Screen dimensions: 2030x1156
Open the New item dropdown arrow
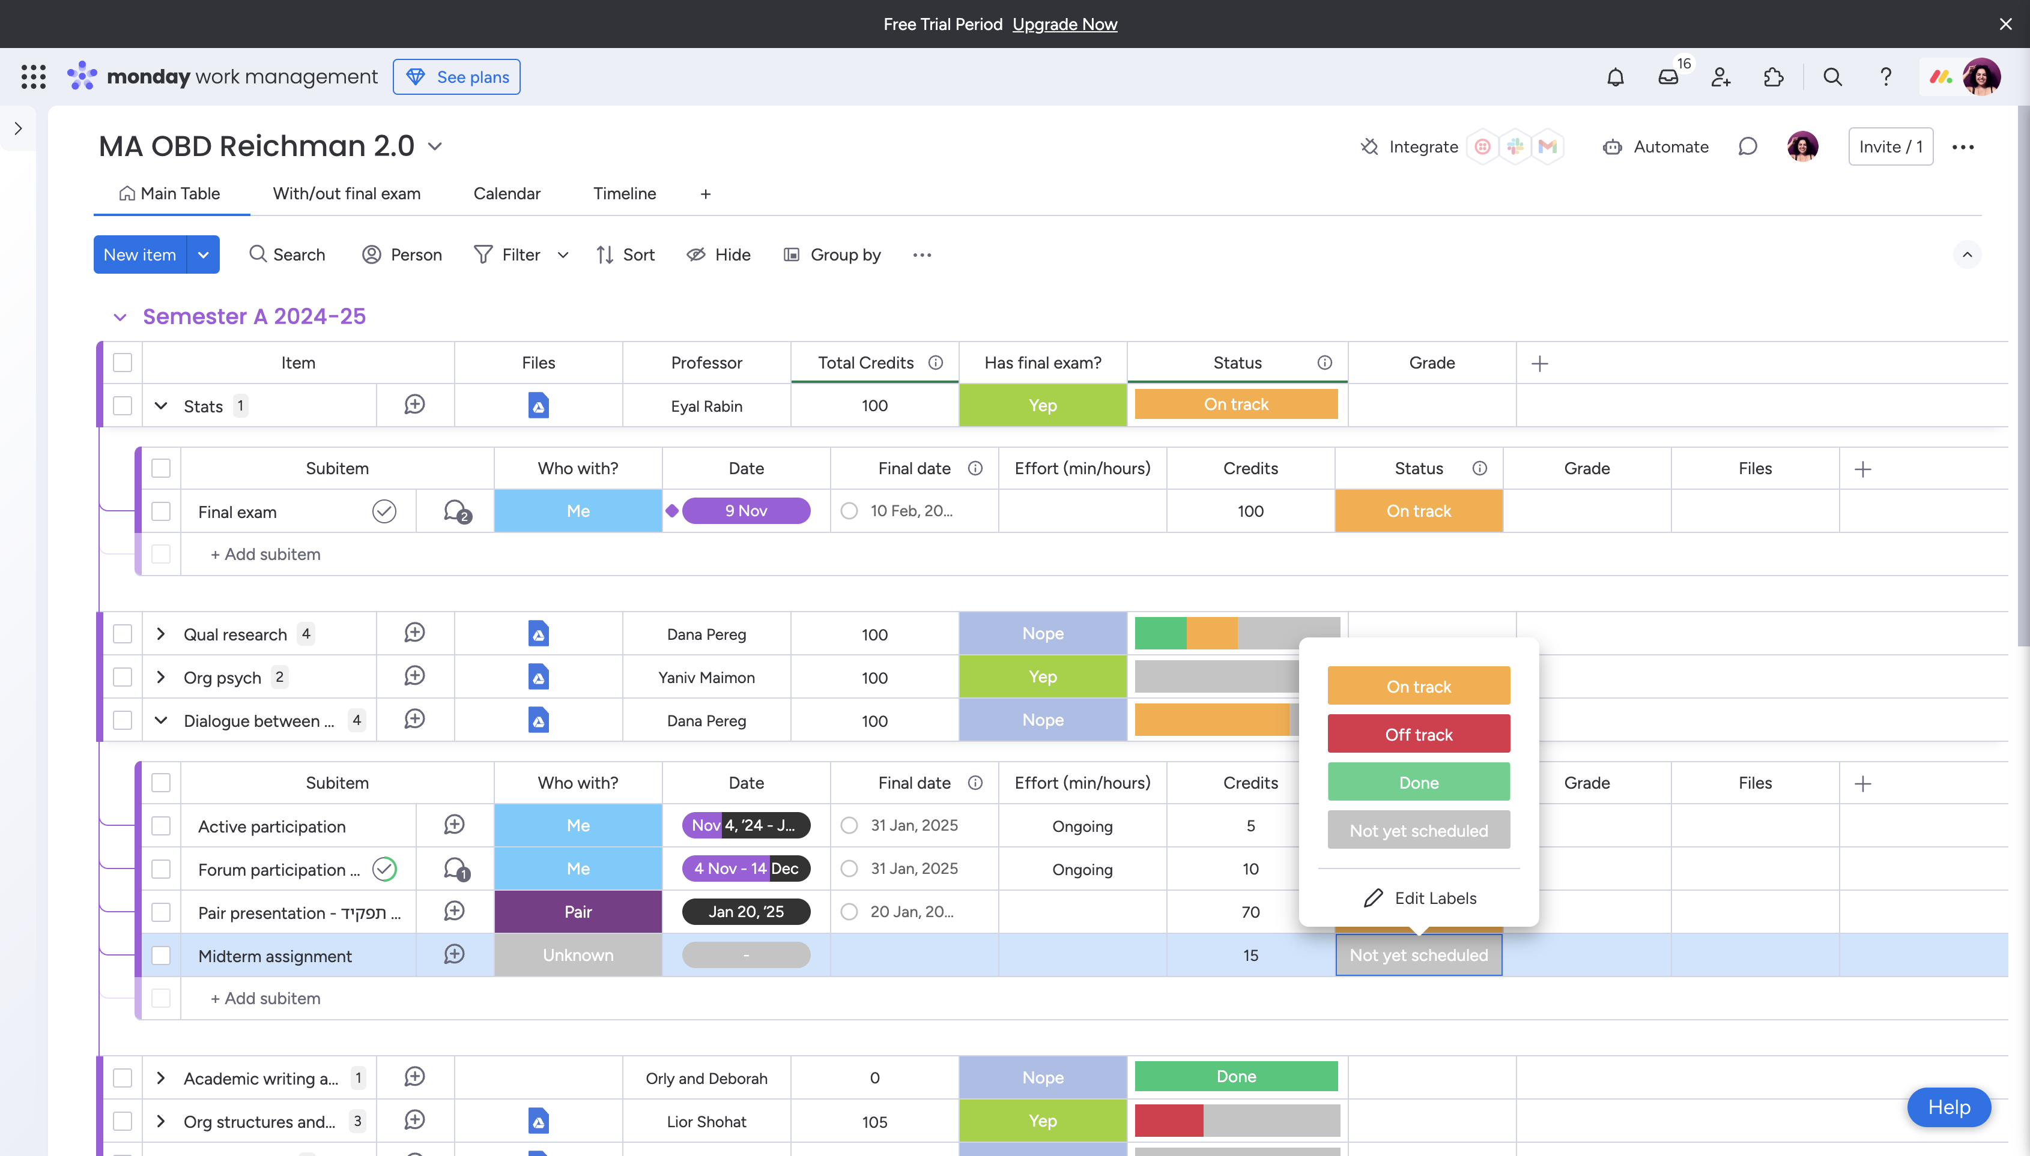pyautogui.click(x=204, y=255)
